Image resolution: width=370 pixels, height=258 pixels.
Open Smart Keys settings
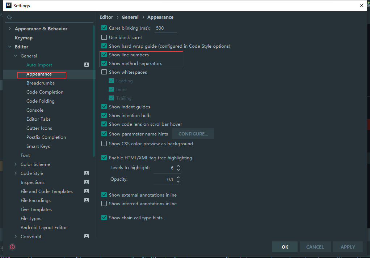38,146
